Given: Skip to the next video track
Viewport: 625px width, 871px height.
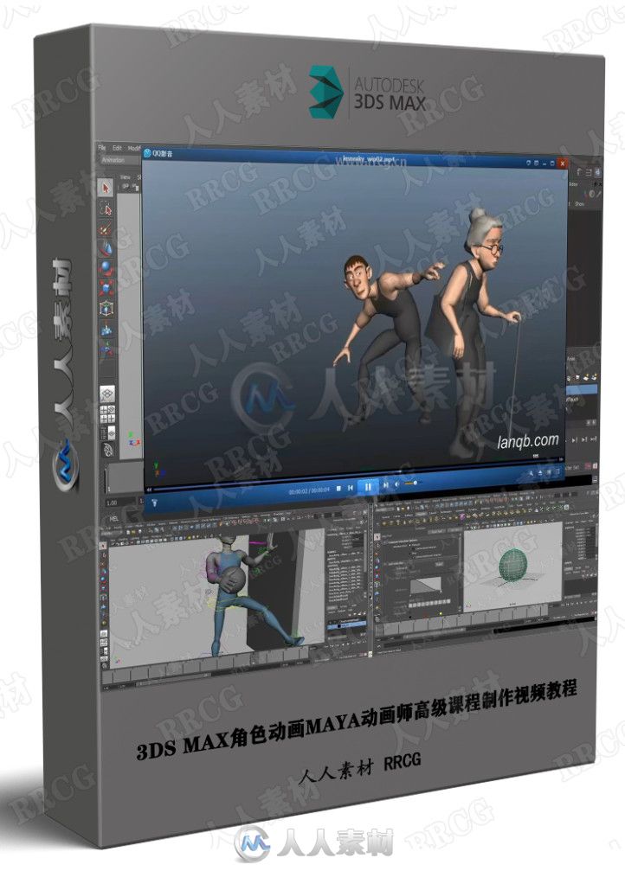Looking at the screenshot, I should coord(386,487).
